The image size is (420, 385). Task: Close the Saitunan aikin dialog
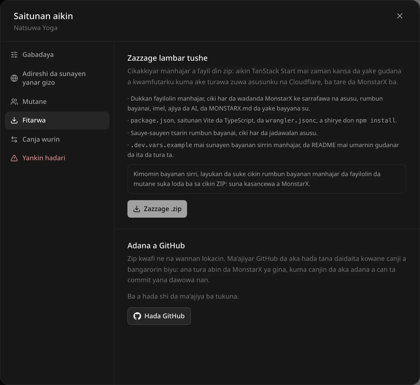400,16
